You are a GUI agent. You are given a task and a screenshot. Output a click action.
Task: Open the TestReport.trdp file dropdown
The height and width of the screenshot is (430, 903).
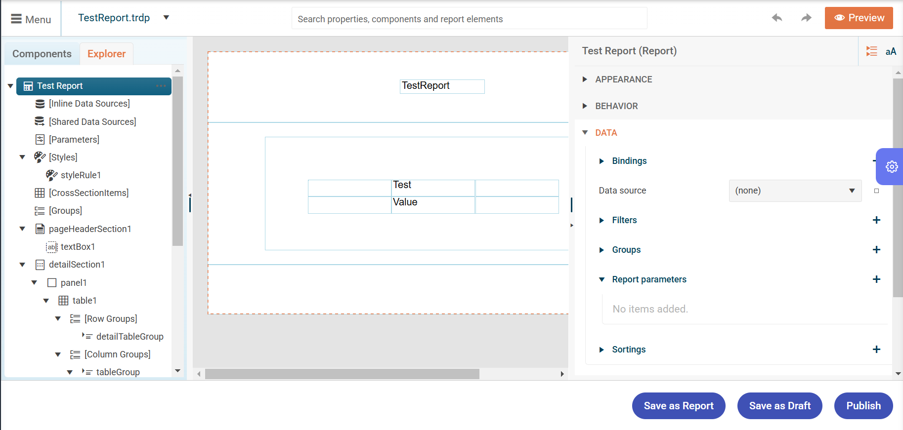tap(166, 18)
